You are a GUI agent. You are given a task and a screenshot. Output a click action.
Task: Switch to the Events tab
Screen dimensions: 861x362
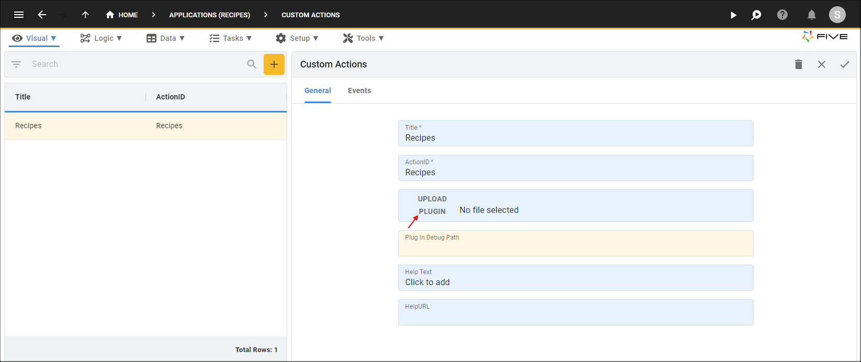pos(359,90)
